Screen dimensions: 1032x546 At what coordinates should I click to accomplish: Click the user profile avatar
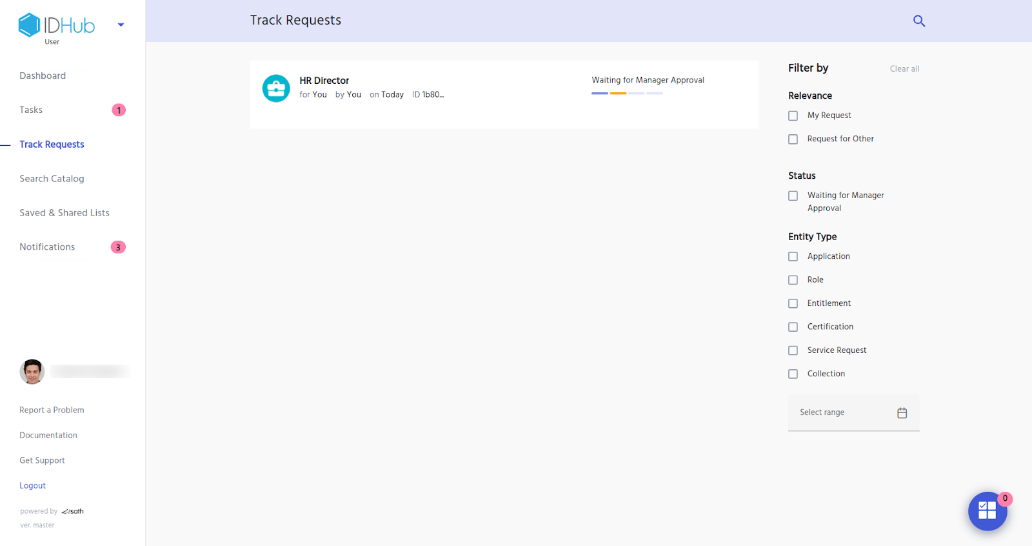click(32, 371)
